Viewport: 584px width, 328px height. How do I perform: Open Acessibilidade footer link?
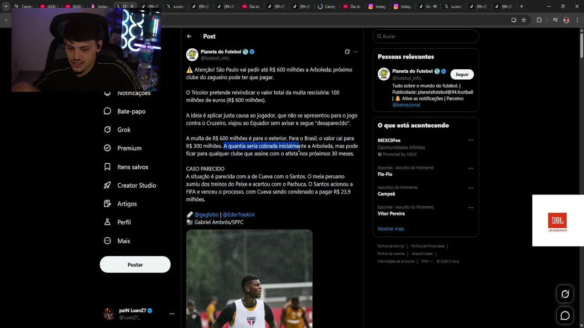[422, 254]
